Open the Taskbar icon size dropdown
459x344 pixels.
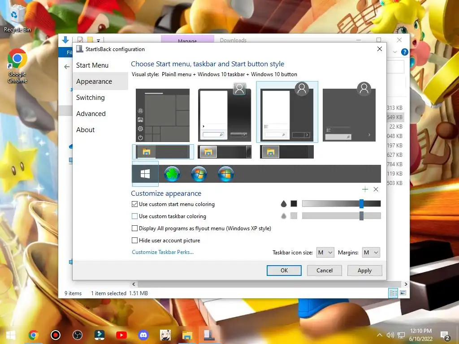pyautogui.click(x=325, y=253)
